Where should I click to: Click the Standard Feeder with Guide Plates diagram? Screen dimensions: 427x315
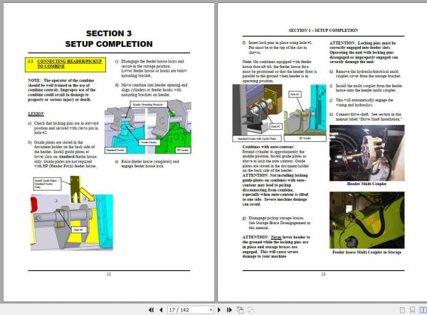pos(258,113)
